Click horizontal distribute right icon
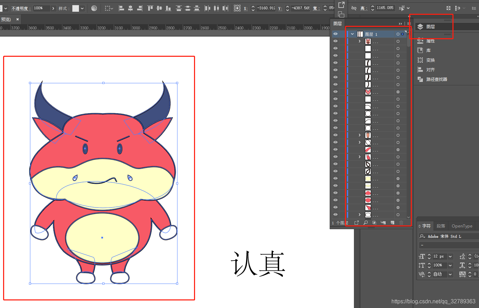The height and width of the screenshot is (308, 479). point(225,8)
